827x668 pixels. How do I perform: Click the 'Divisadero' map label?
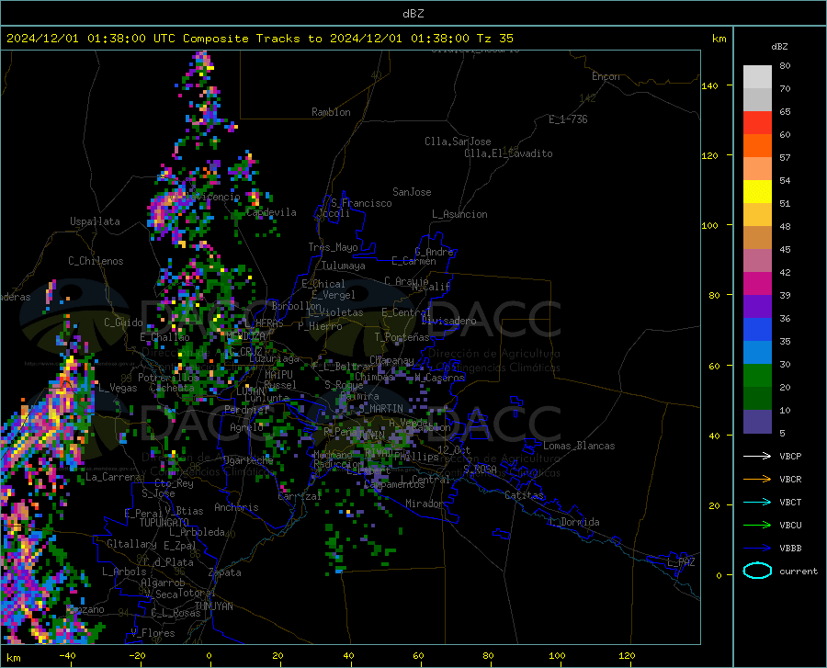point(448,321)
